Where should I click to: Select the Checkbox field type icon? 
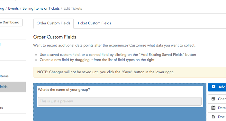point(213,99)
